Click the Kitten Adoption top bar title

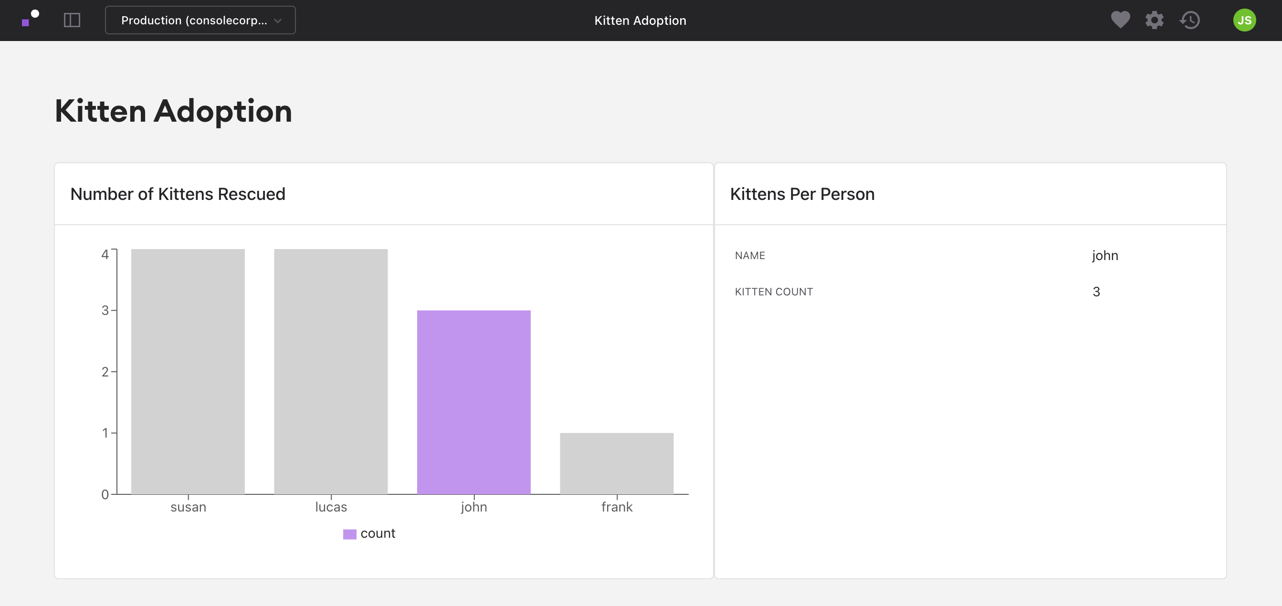[640, 21]
